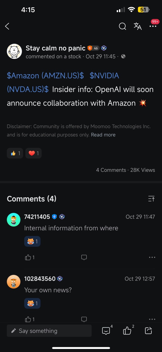This screenshot has width=162, height=352.
Task: Tap the back arrow icon
Action: [x=7, y=26]
